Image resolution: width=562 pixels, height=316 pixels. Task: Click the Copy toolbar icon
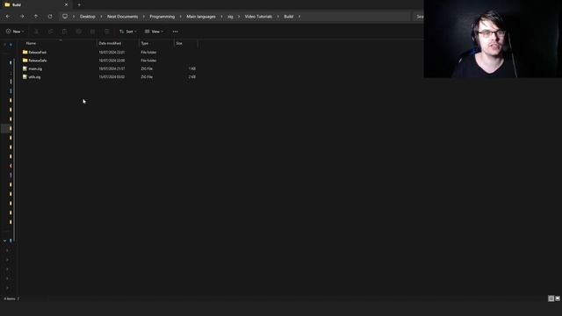pyautogui.click(x=50, y=32)
